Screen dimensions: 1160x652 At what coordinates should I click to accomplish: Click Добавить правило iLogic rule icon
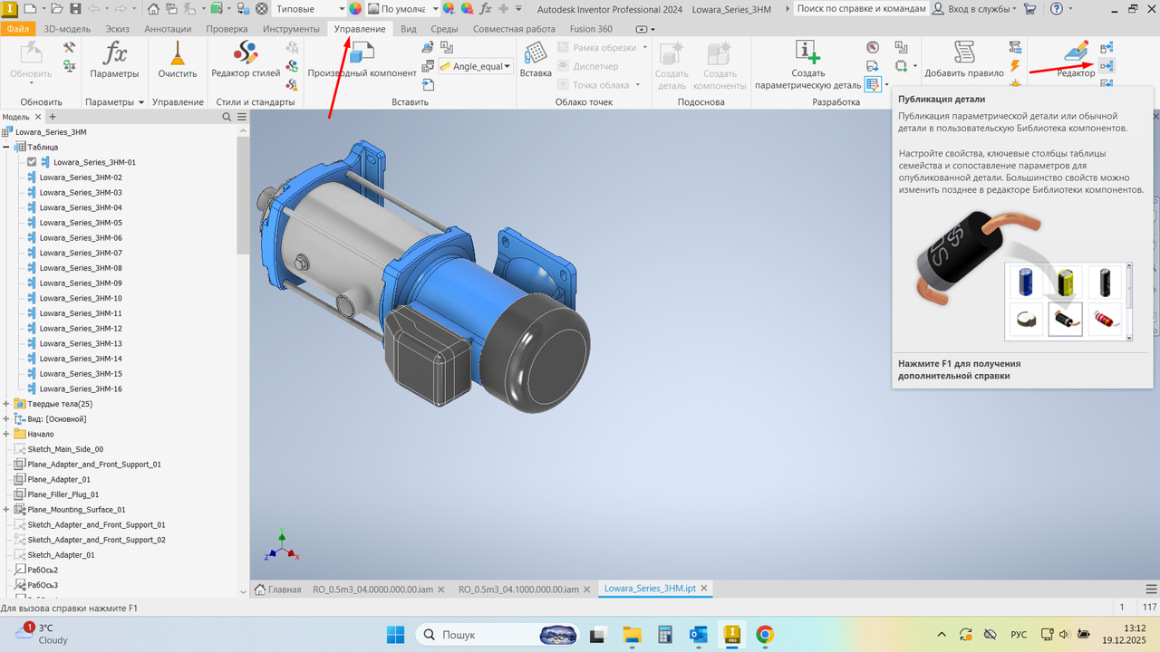[x=964, y=59]
